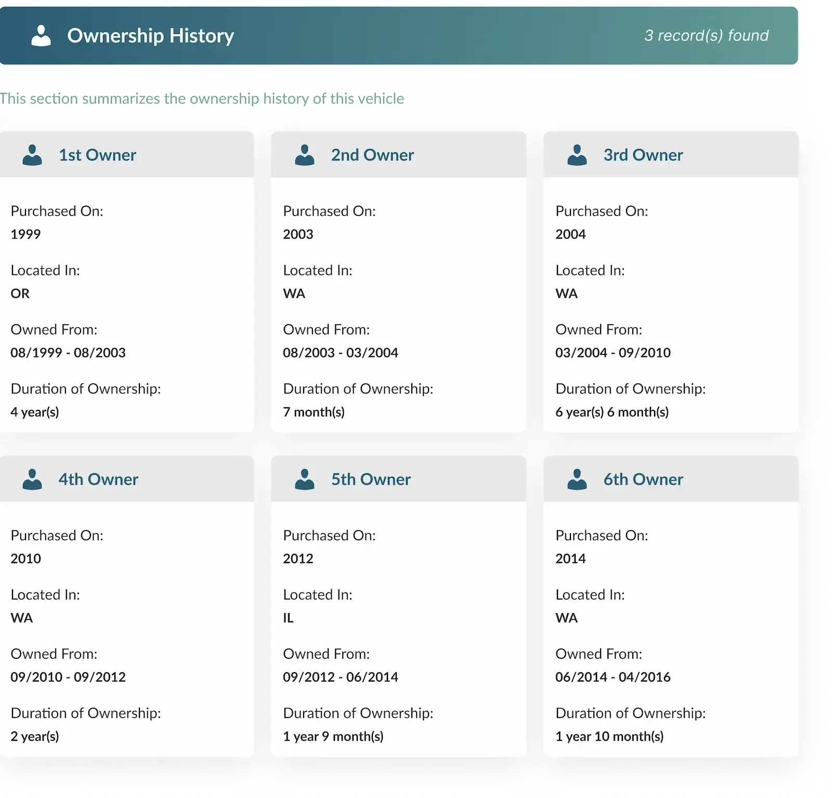Viewport: 832px width, 798px height.
Task: Click the 6th Owner person icon
Action: click(x=577, y=479)
